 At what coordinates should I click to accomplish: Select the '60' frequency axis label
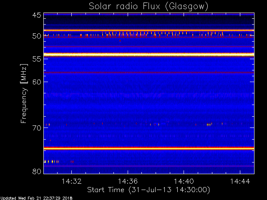(x=37, y=82)
